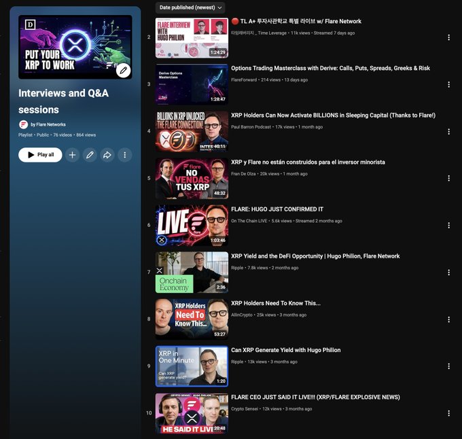Image resolution: width=462 pixels, height=439 pixels.
Task: Click the Flare Interview with Hugo Philion thumbnail
Action: 192,37
